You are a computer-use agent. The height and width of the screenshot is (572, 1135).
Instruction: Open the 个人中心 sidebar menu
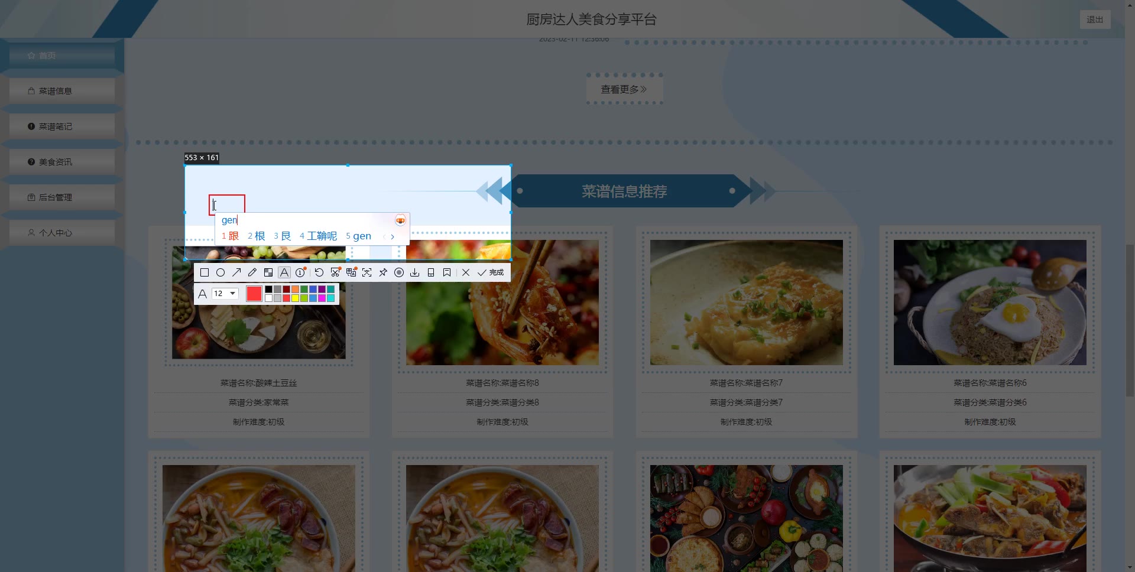pyautogui.click(x=62, y=233)
